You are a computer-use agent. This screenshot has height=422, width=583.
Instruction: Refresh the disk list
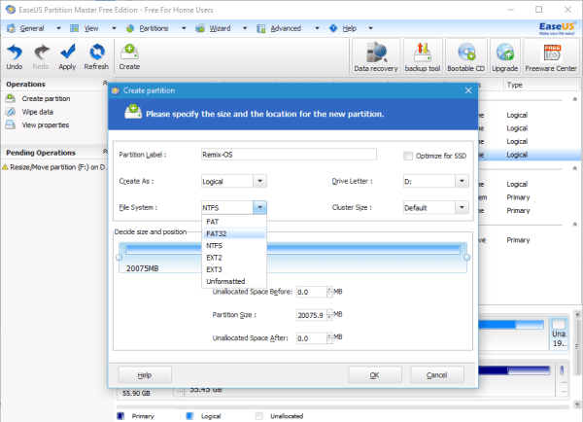click(96, 56)
